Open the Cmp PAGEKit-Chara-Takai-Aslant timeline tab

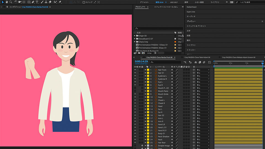[197, 57]
